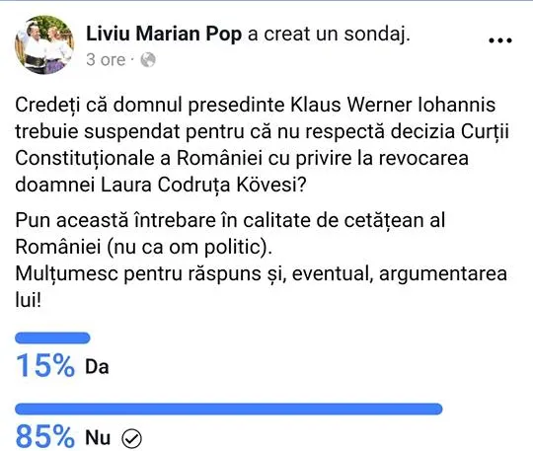Click the 85% result bar

click(229, 409)
